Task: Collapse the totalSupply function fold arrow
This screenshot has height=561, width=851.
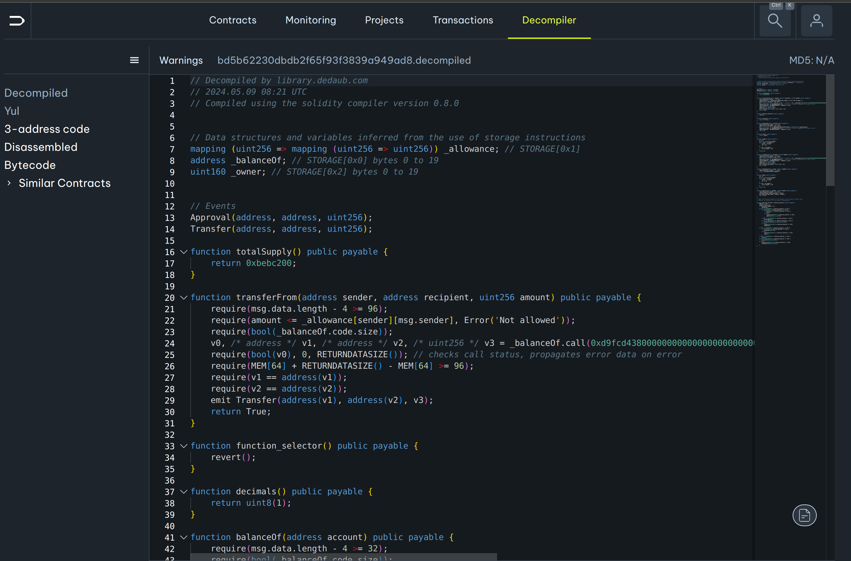Action: click(184, 252)
